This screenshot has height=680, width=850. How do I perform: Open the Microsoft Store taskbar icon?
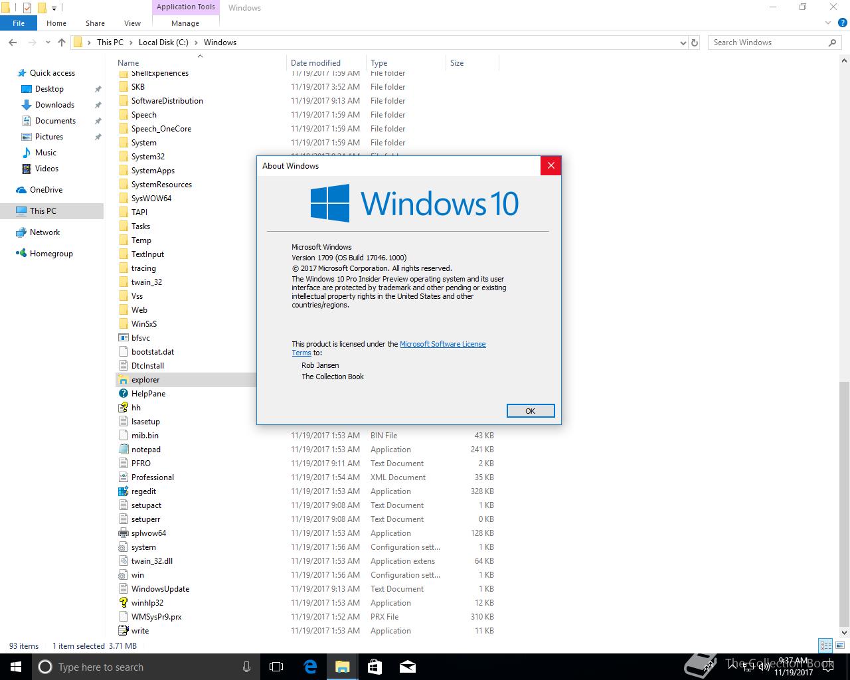pyautogui.click(x=375, y=667)
